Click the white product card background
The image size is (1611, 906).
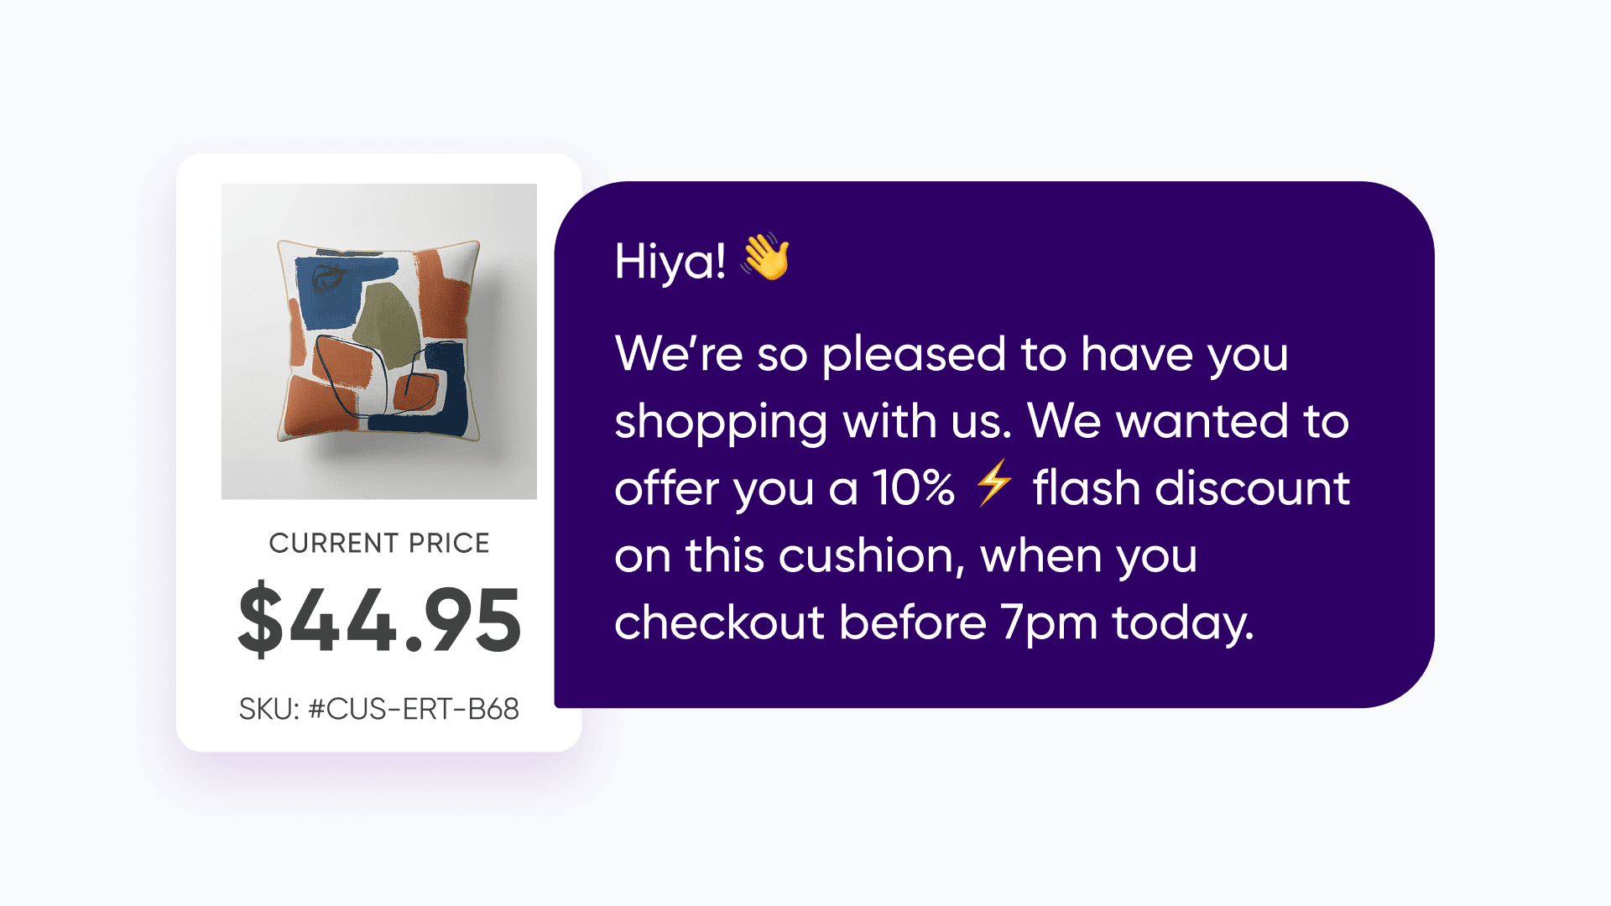pyautogui.click(x=379, y=452)
